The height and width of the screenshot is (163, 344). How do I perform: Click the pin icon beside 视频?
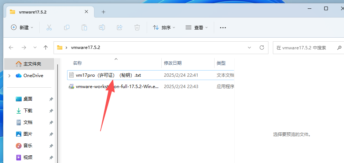[51, 157]
